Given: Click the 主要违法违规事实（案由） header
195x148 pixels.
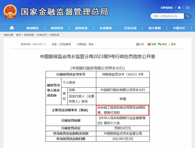Looking at the screenshot, I should 71,110.
